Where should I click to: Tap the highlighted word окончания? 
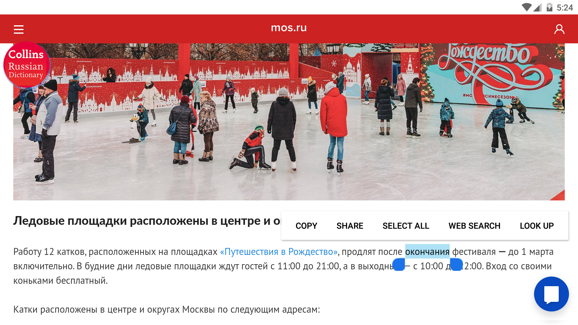[x=427, y=252]
